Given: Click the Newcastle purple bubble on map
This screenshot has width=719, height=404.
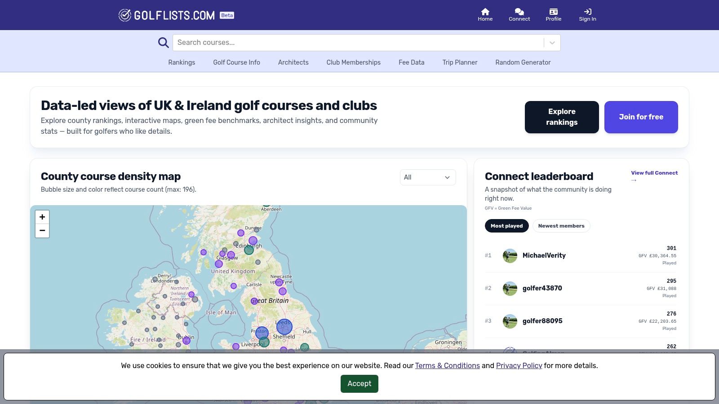Looking at the screenshot, I should (x=279, y=282).
